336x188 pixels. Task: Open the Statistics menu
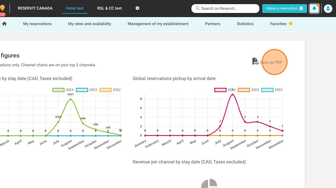click(245, 24)
